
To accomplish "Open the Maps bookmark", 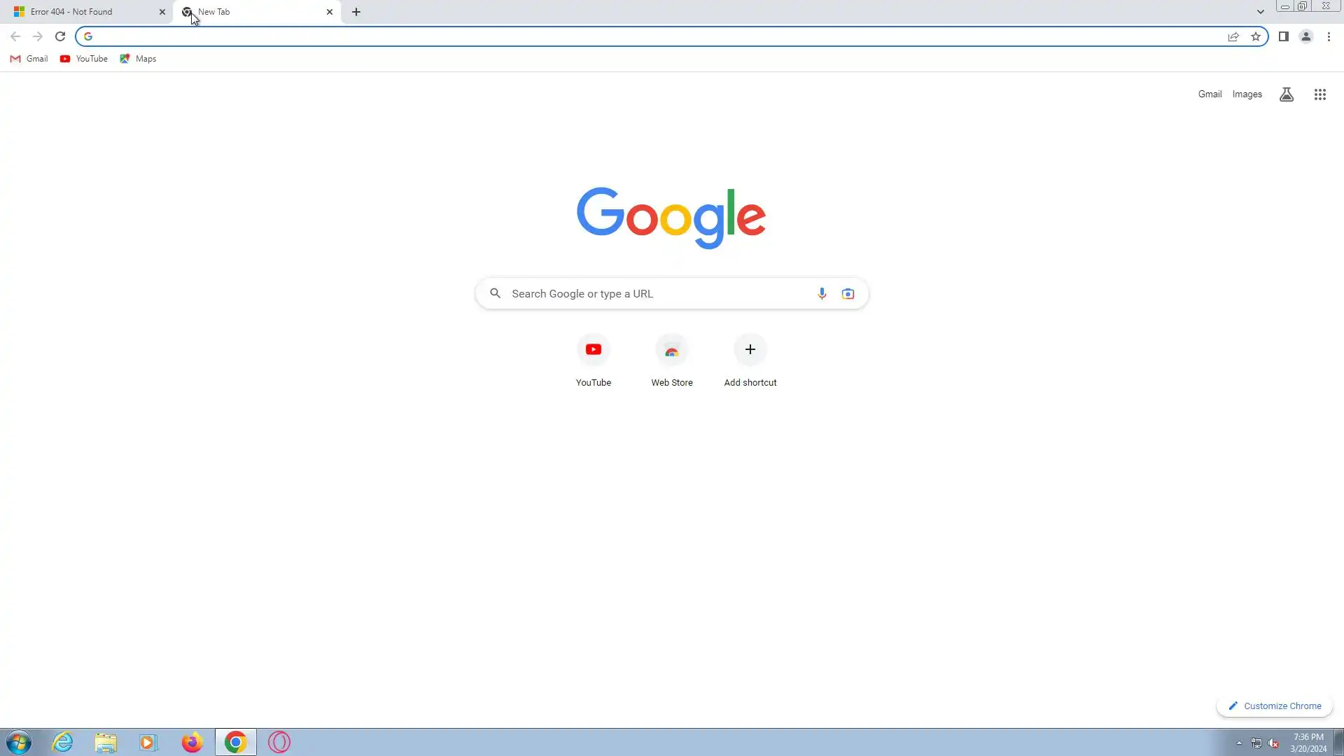I will tap(138, 59).
